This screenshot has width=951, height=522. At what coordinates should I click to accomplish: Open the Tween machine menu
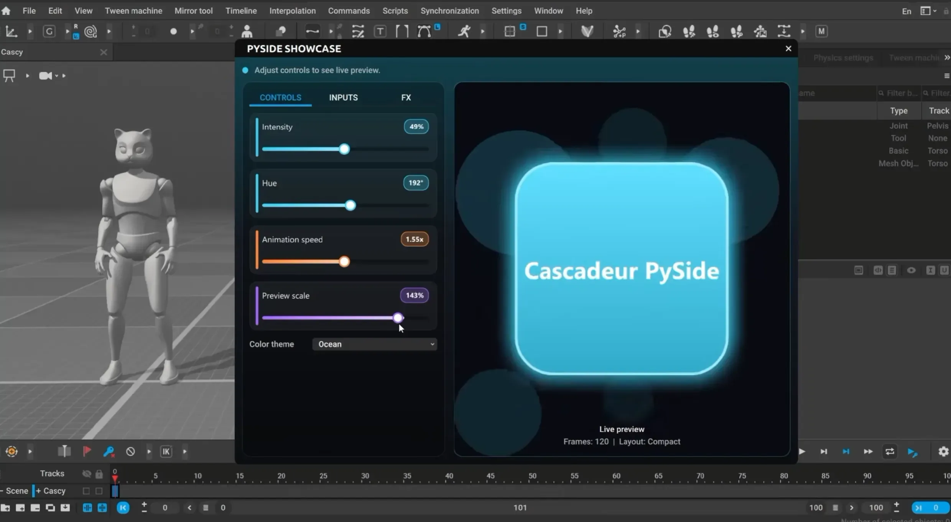click(133, 11)
